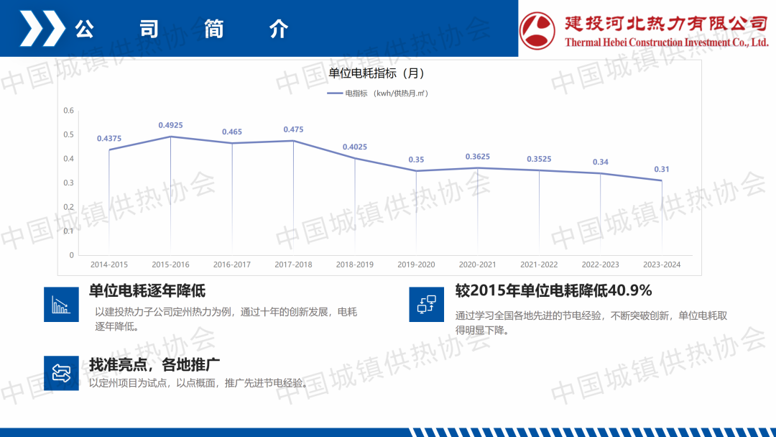The width and height of the screenshot is (776, 437).
Task: Click the red circular company logo
Action: pos(538,29)
